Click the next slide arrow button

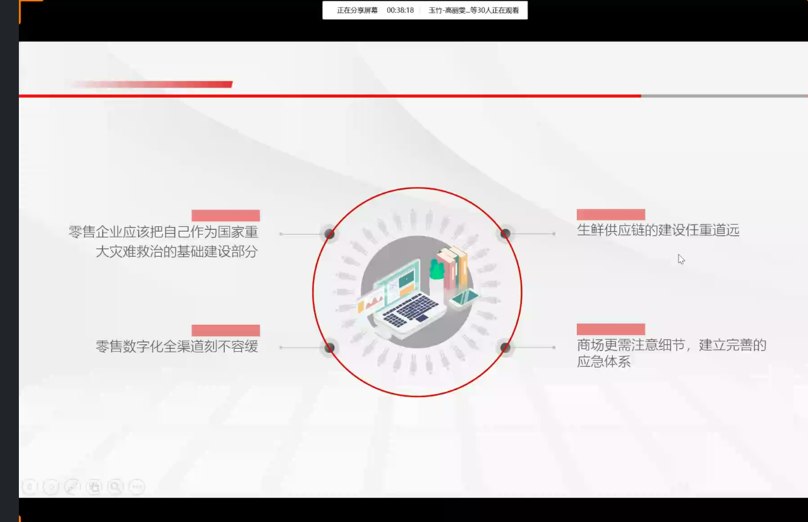[x=51, y=487]
